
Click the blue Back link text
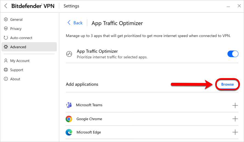(78, 23)
